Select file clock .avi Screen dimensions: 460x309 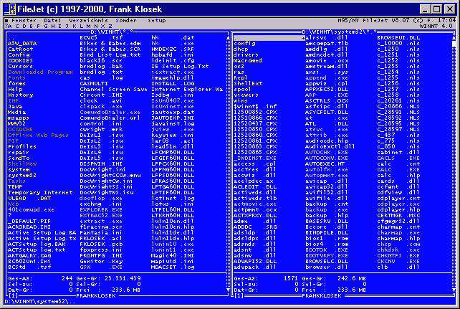point(101,100)
